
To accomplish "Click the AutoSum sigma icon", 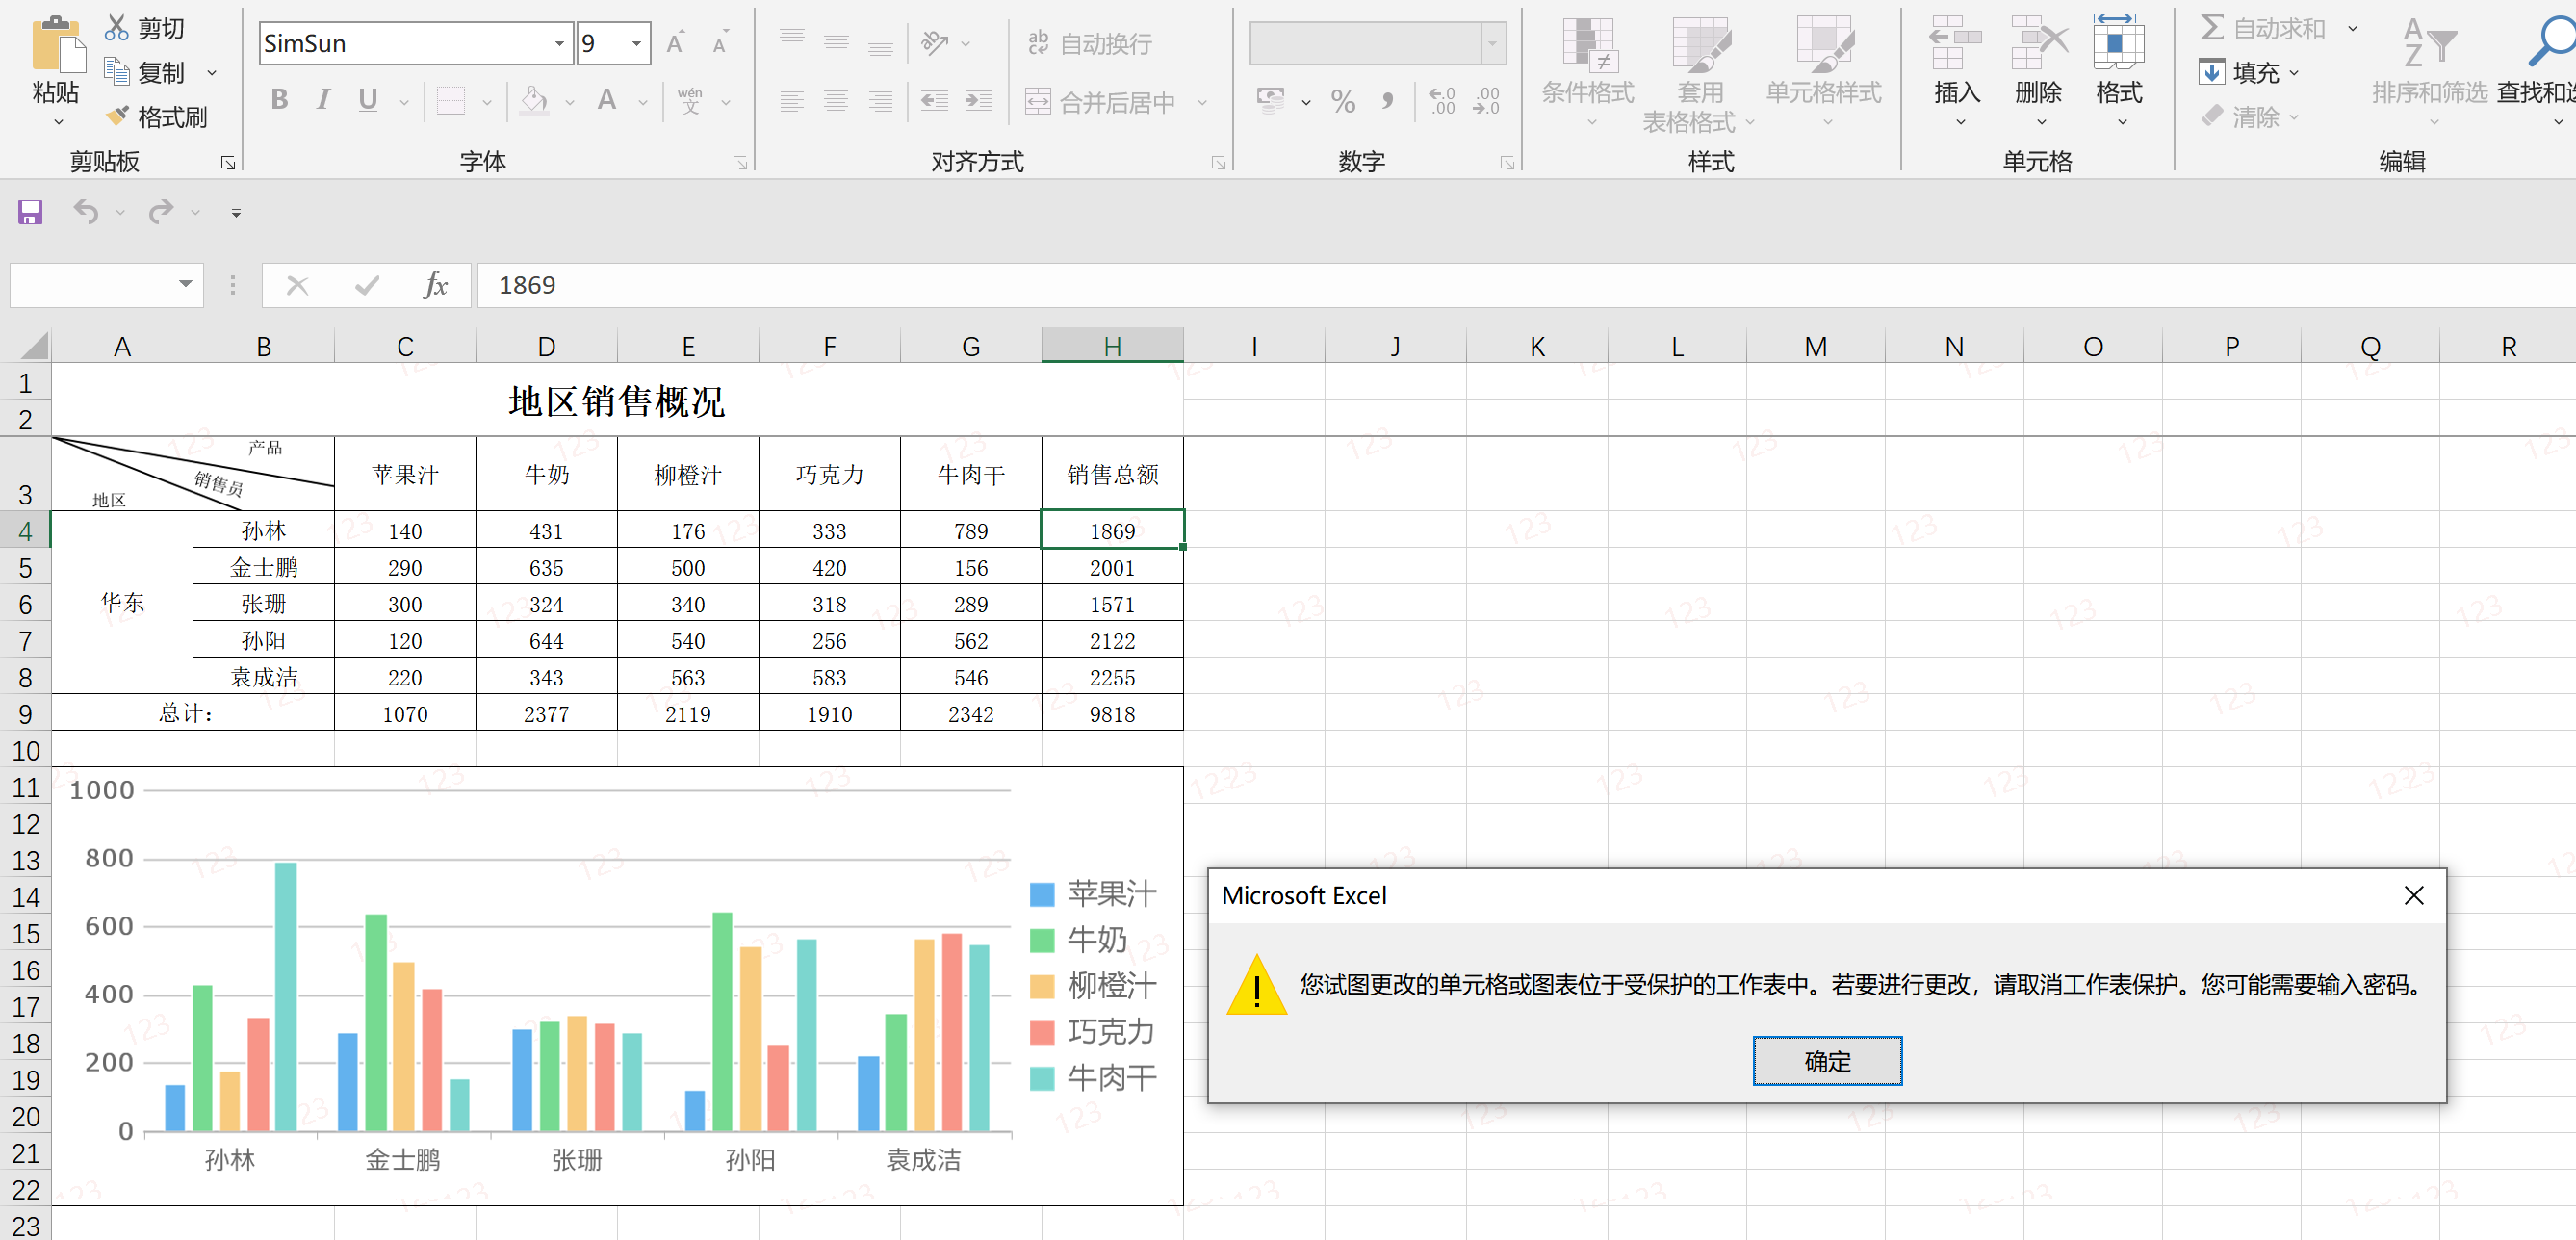I will click(2212, 28).
